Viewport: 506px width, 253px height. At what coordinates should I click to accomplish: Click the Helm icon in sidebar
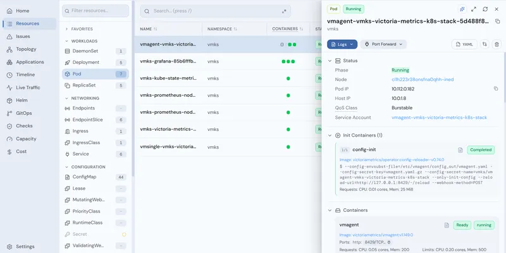pos(9,101)
